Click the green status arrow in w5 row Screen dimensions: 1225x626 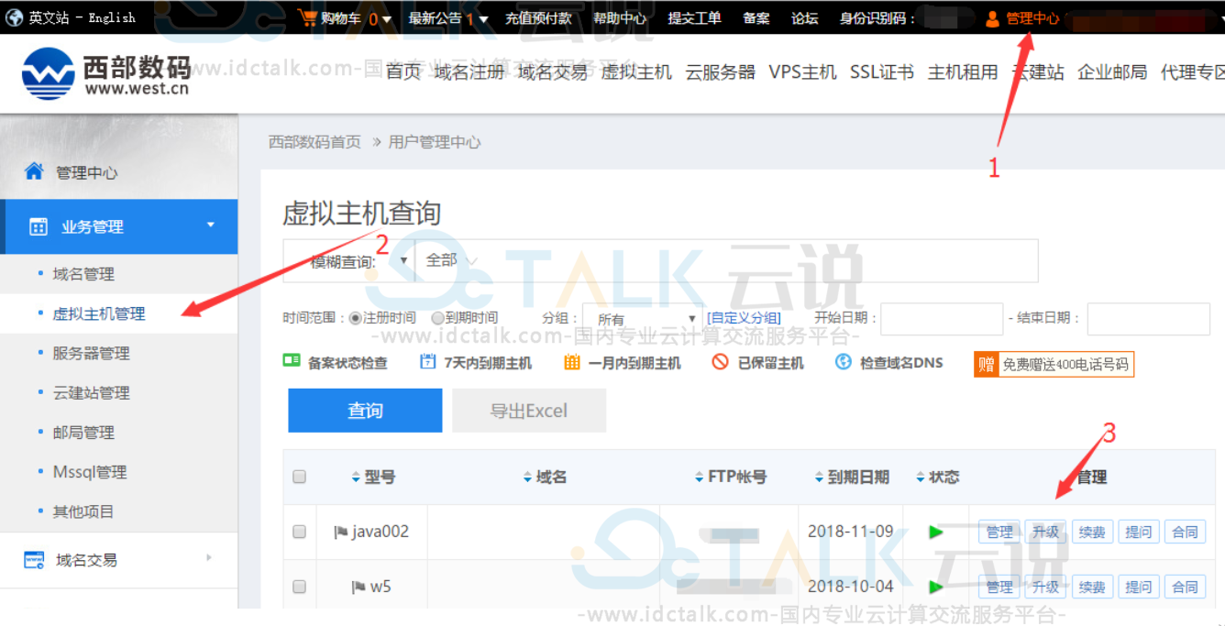tap(936, 587)
